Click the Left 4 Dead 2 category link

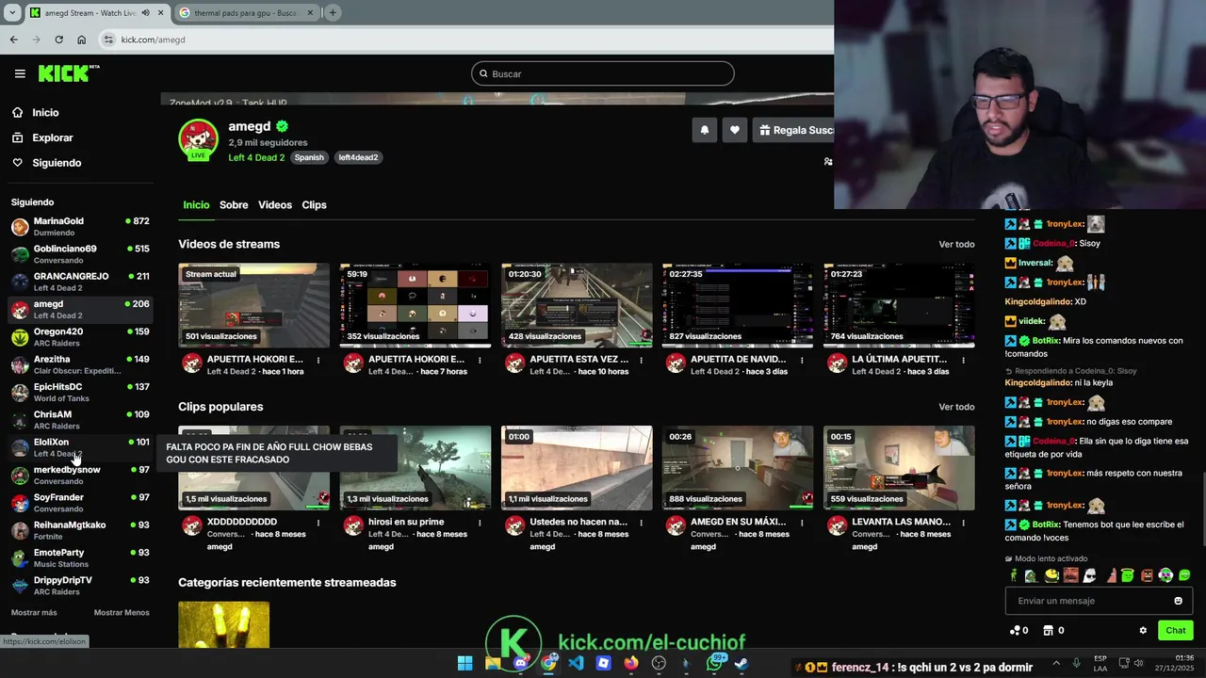[x=256, y=157]
